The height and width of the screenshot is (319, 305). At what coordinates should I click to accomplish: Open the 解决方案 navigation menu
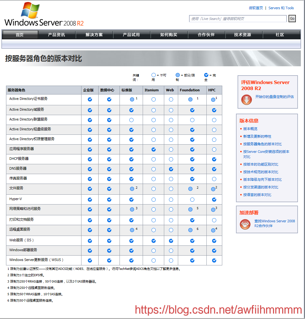pyautogui.click(x=94, y=35)
